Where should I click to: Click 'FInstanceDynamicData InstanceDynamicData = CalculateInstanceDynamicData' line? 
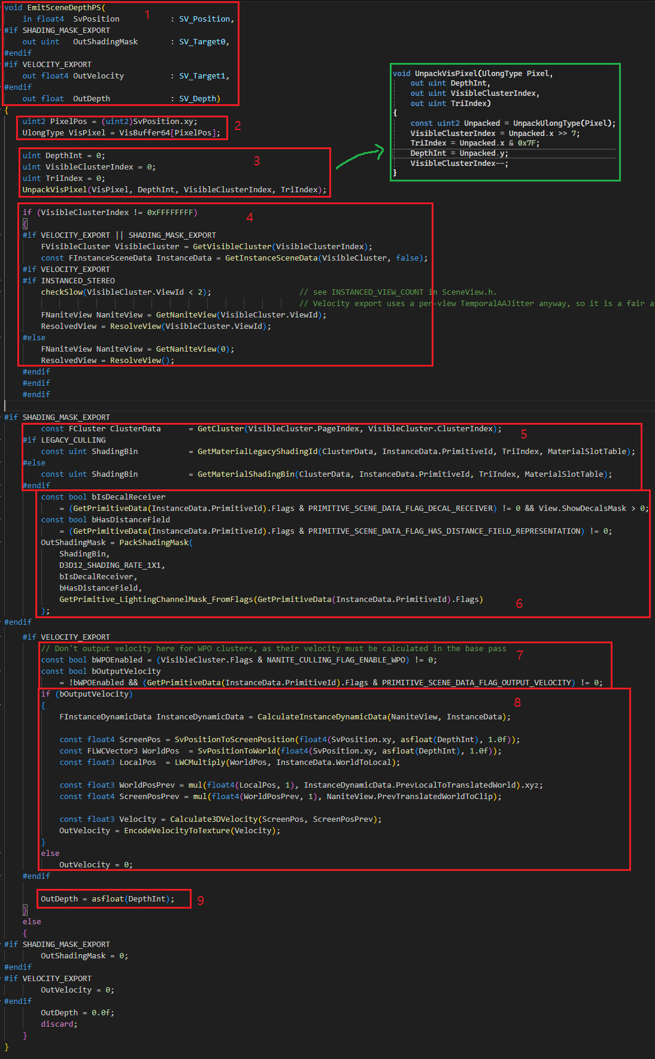pyautogui.click(x=285, y=717)
